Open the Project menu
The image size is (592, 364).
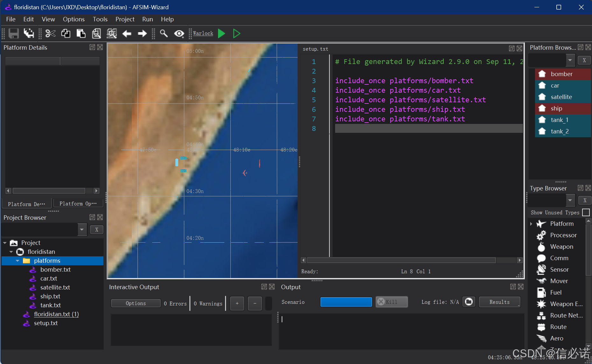coord(125,19)
